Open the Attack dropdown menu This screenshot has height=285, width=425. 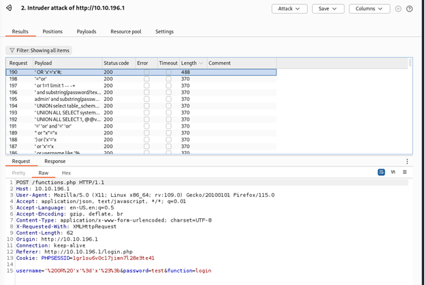289,9
